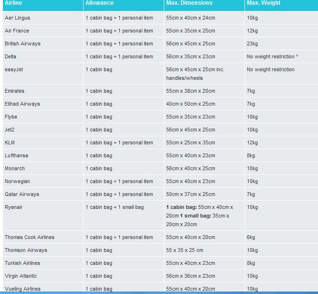
Task: Select the Air France airline cell
Action: tap(43, 31)
